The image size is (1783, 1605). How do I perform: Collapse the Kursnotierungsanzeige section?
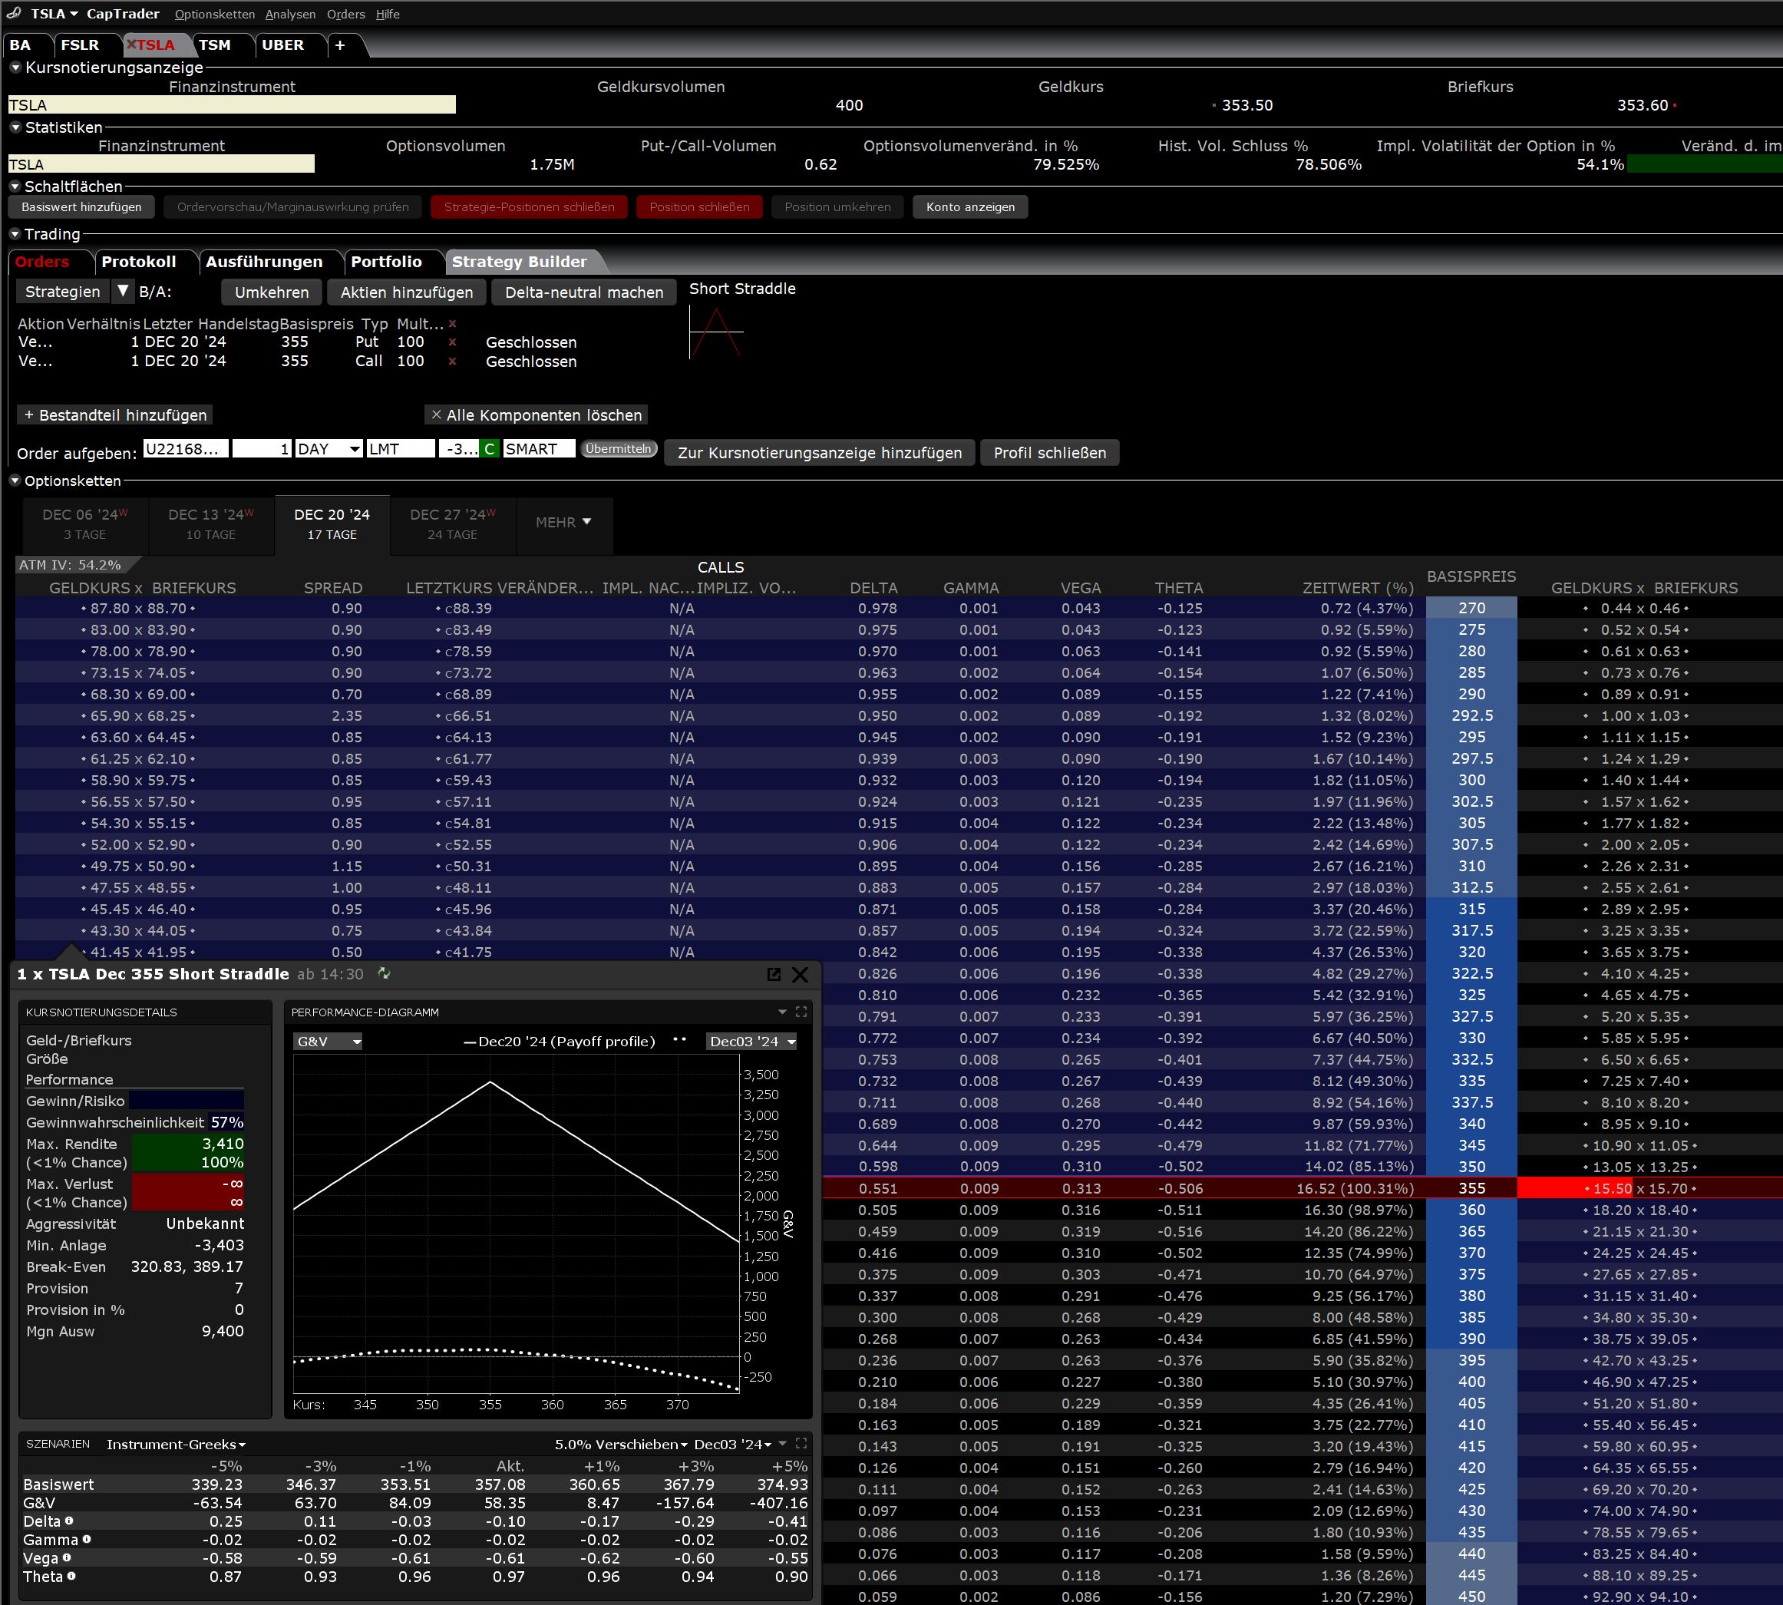[x=15, y=67]
